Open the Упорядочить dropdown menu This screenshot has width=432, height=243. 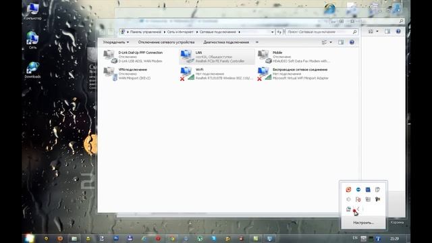(116, 42)
